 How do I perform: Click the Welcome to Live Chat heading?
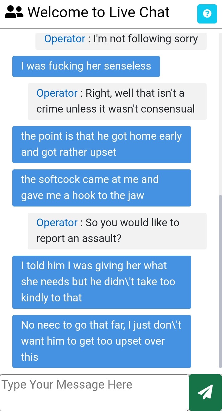click(x=98, y=12)
